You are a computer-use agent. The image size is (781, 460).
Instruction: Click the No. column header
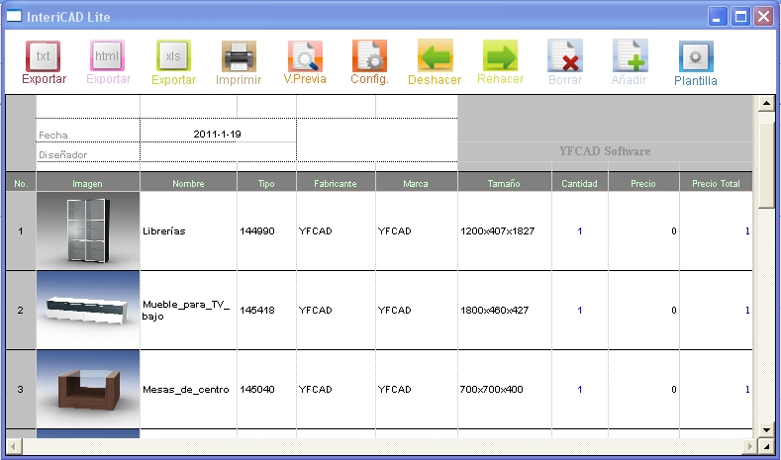click(21, 183)
